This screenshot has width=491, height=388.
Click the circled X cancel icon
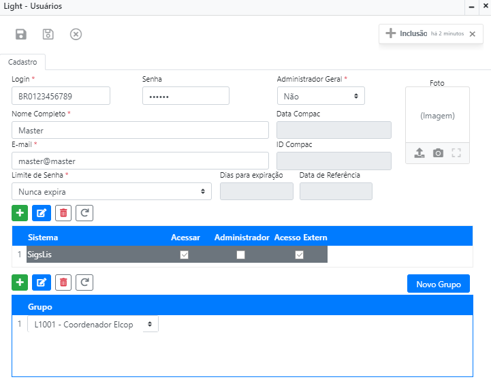pos(76,34)
